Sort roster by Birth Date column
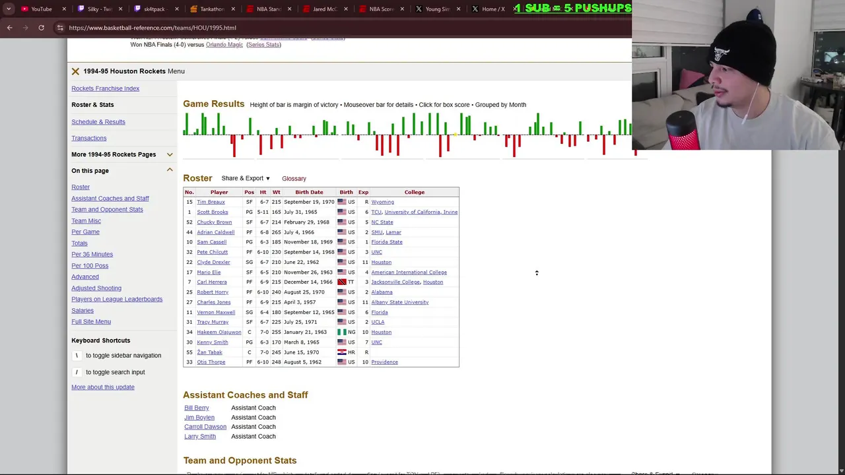The height and width of the screenshot is (475, 845). pos(309,192)
